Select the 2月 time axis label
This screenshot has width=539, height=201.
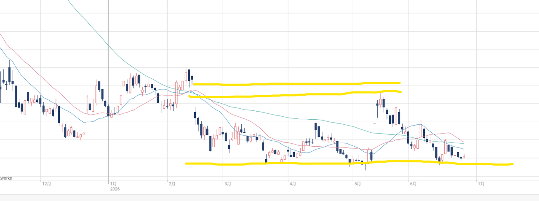point(172,184)
